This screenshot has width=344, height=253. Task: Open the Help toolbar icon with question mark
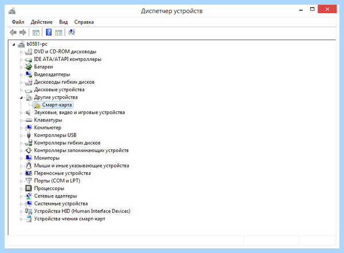tap(49, 32)
